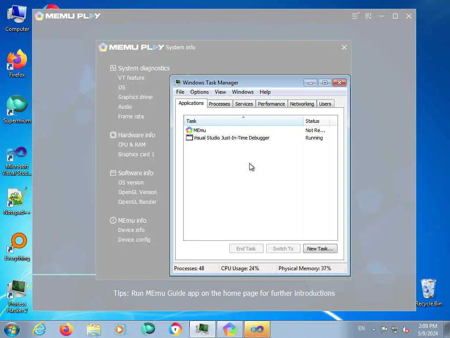Click the EN language indicator
The width and height of the screenshot is (450, 338).
point(361,328)
